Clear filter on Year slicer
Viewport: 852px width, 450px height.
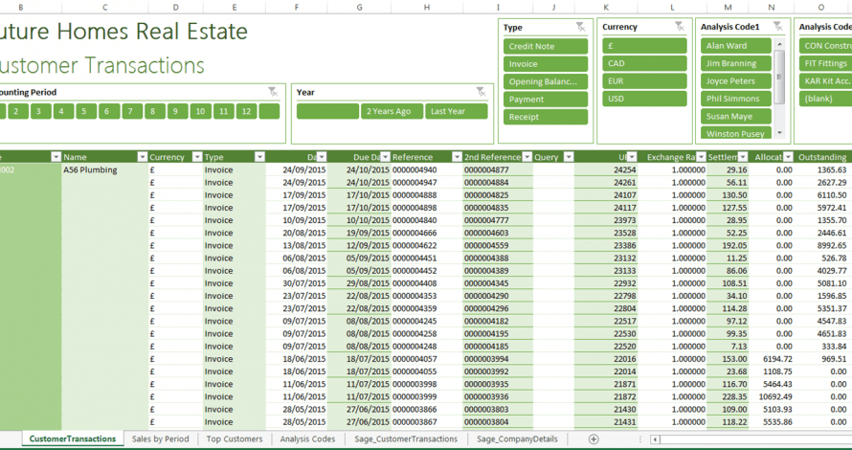pyautogui.click(x=482, y=92)
